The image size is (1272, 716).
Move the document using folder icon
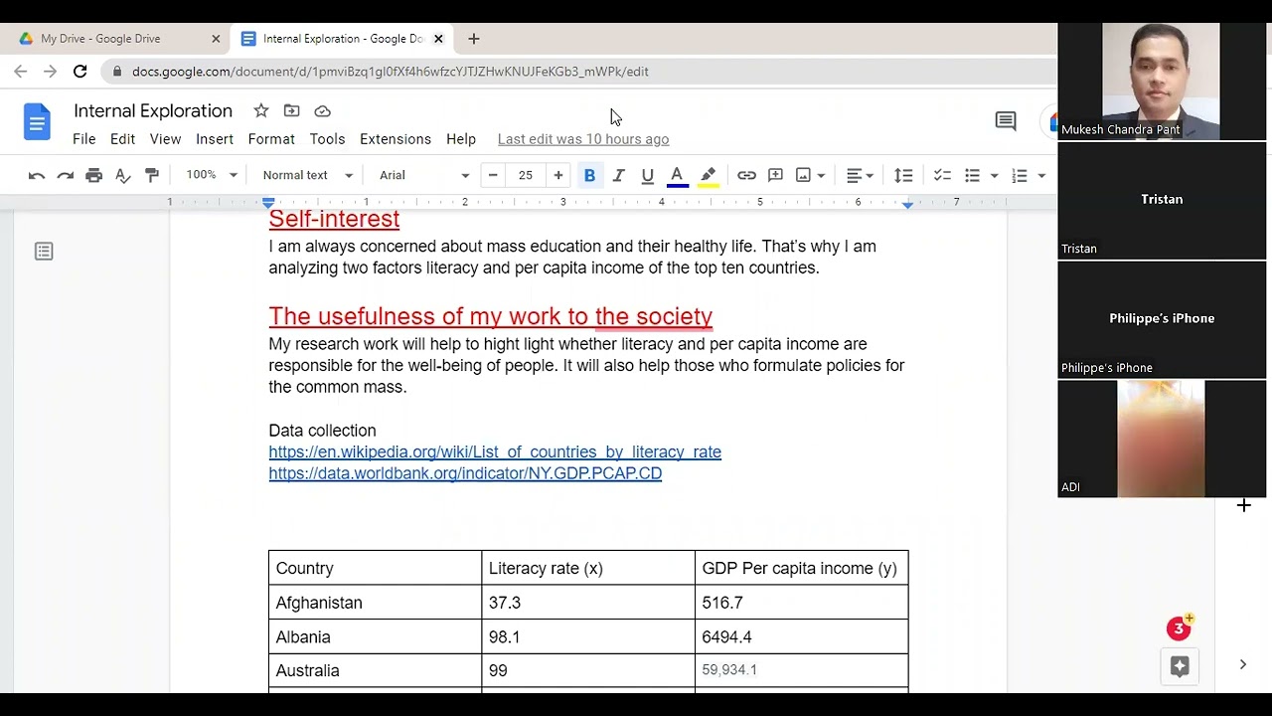point(291,110)
